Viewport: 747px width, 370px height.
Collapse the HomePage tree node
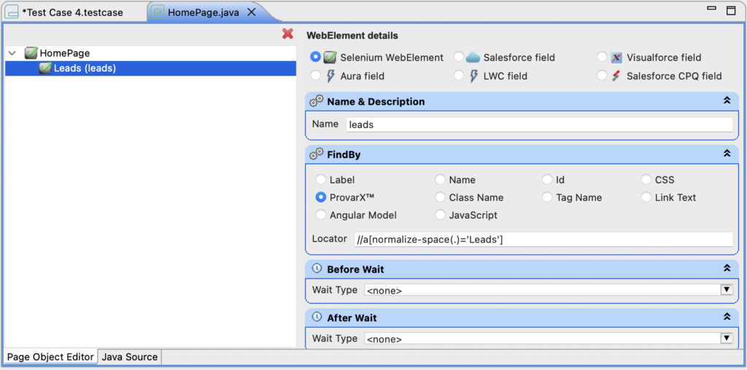pyautogui.click(x=12, y=53)
